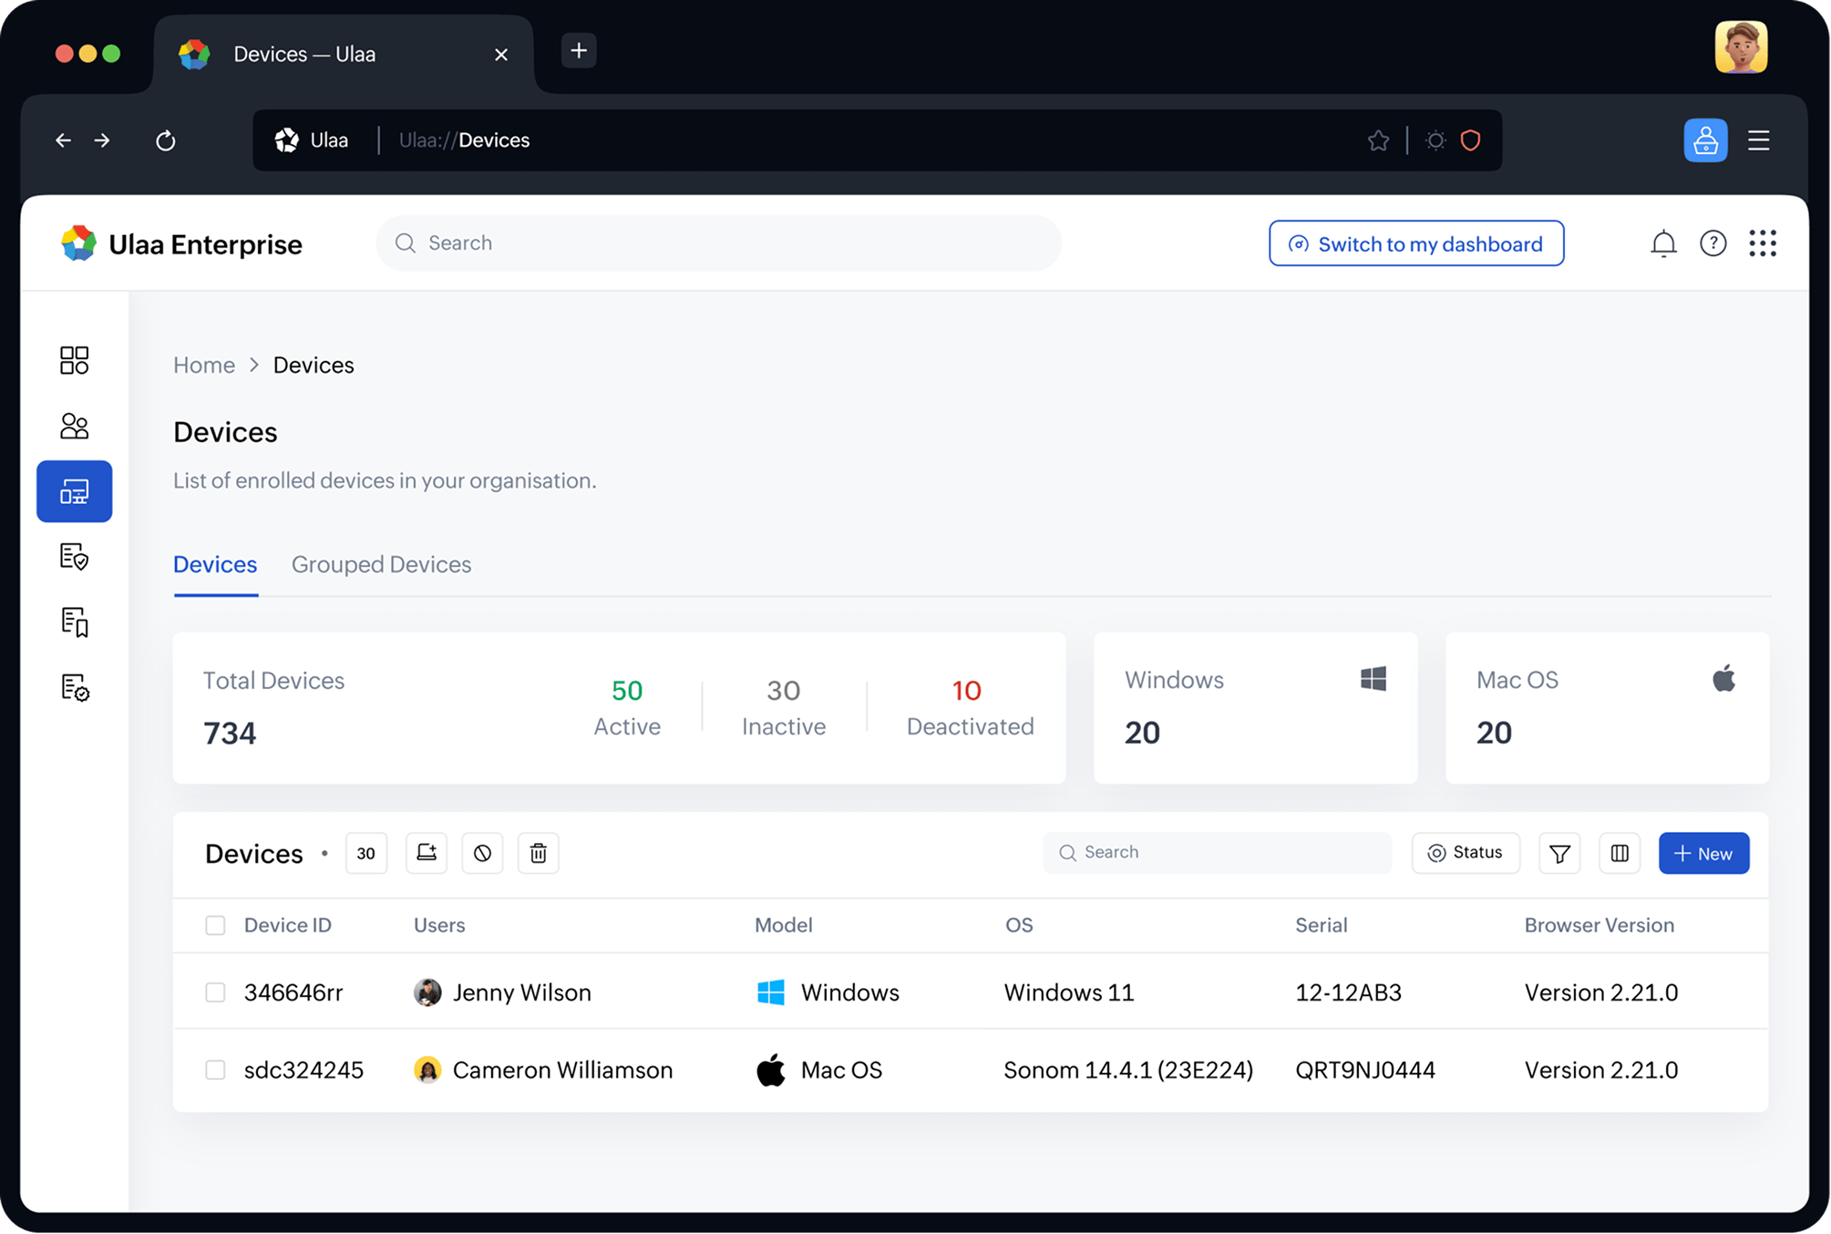1831x1234 pixels.
Task: Open the help question mark icon
Action: (x=1713, y=243)
